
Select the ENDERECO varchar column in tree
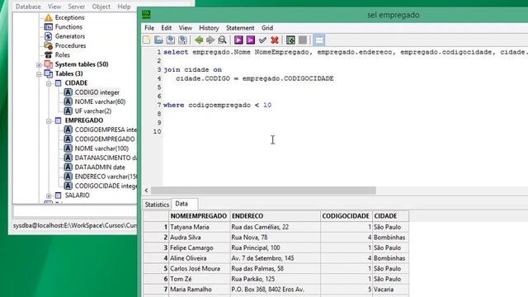click(106, 177)
